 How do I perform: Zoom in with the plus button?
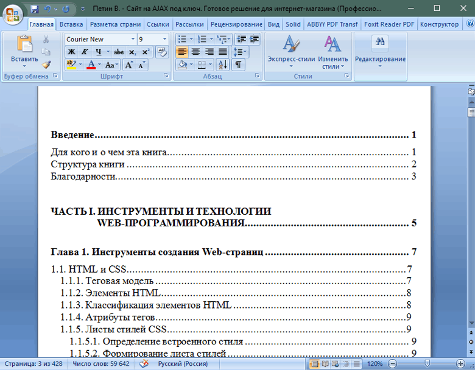click(x=460, y=363)
